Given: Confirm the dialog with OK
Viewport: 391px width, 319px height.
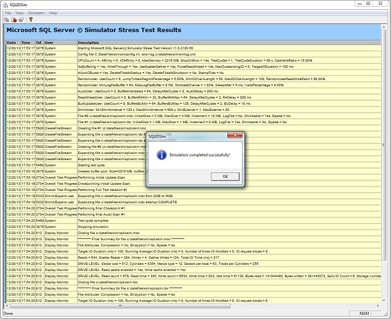Looking at the screenshot, I should click(x=225, y=177).
